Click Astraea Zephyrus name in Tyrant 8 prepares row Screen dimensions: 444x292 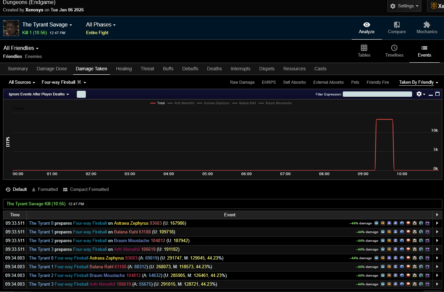[131, 223]
